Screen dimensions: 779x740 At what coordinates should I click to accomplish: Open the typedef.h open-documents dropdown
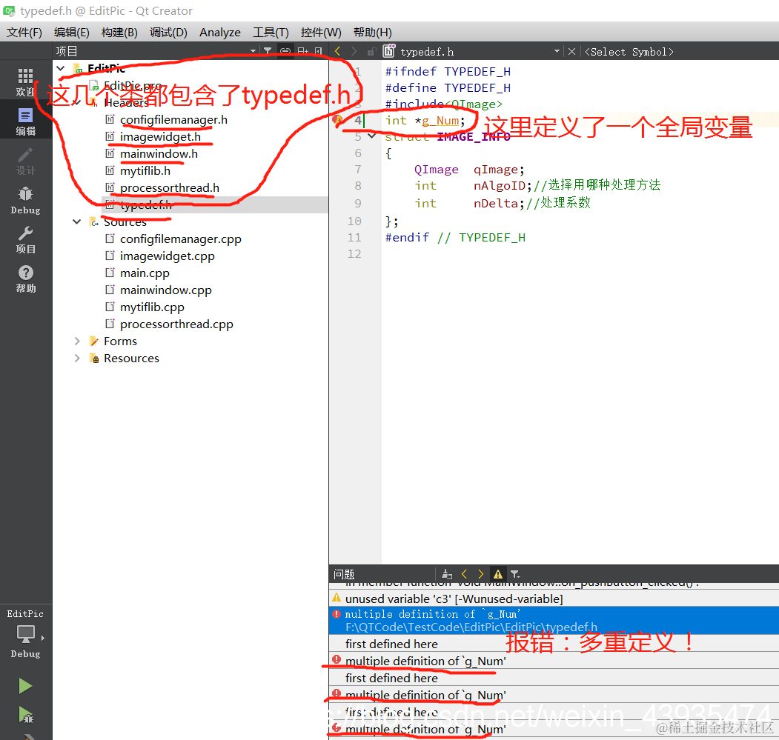(x=557, y=52)
